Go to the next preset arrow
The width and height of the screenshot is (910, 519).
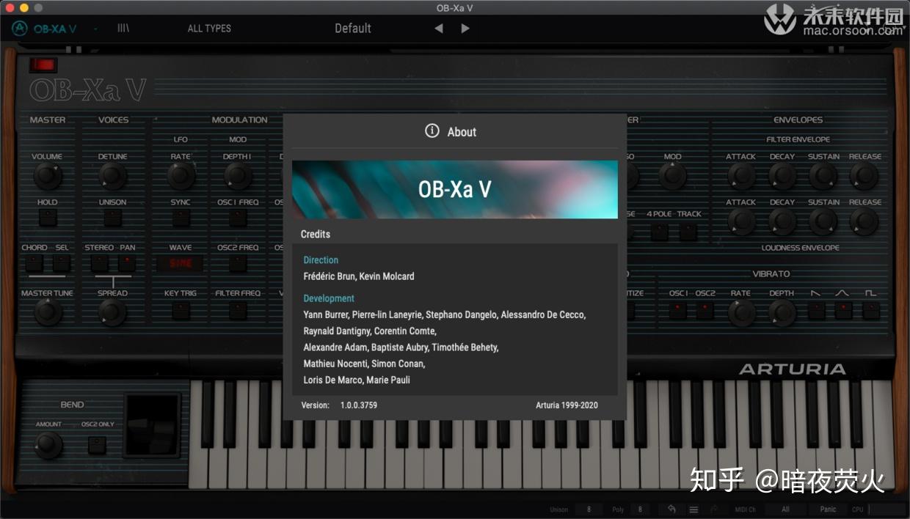pyautogui.click(x=465, y=29)
